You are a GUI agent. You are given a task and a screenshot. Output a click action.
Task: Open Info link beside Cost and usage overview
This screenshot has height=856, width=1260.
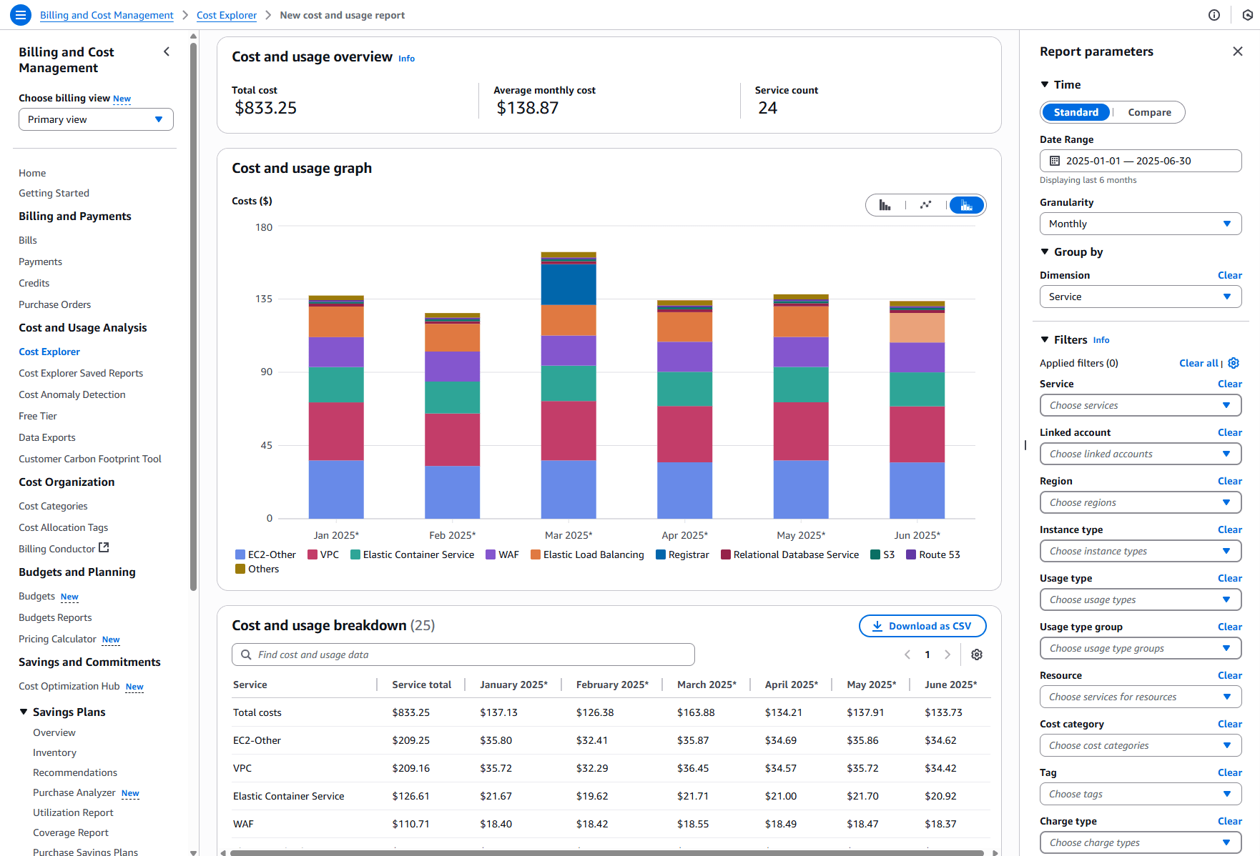(406, 59)
